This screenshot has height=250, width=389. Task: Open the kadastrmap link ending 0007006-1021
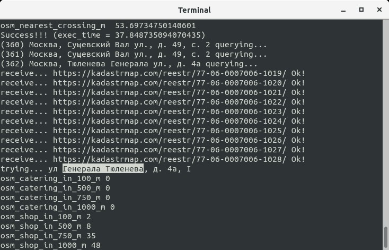170,92
